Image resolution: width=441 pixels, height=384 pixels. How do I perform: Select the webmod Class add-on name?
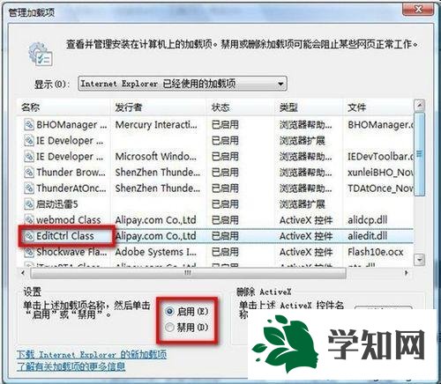point(69,220)
